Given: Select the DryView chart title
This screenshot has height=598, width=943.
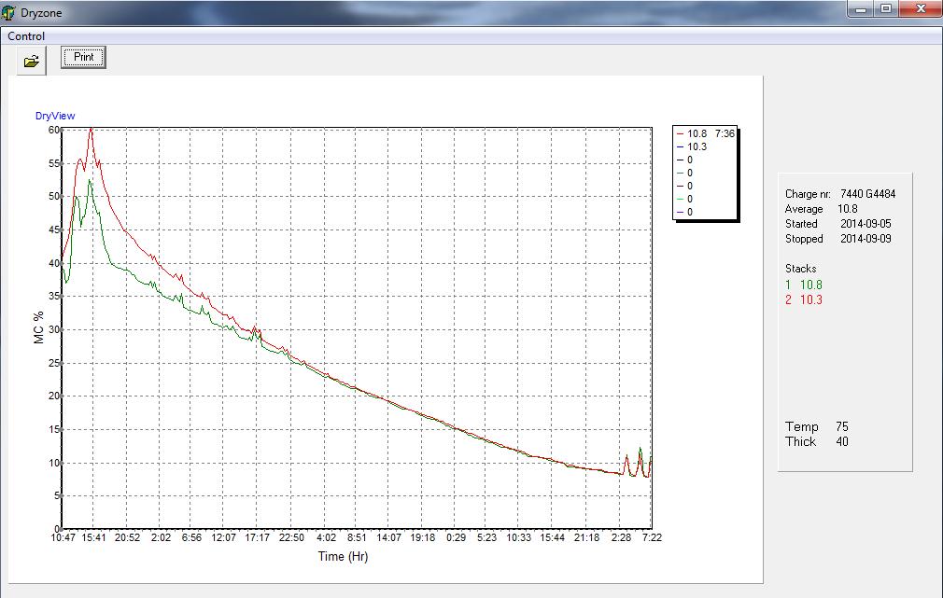Looking at the screenshot, I should point(55,116).
